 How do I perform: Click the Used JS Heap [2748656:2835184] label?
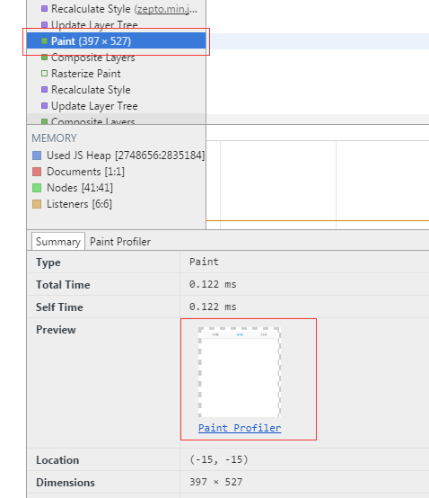[x=126, y=156]
